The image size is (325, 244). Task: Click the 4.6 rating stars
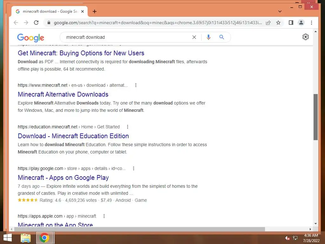(x=28, y=200)
